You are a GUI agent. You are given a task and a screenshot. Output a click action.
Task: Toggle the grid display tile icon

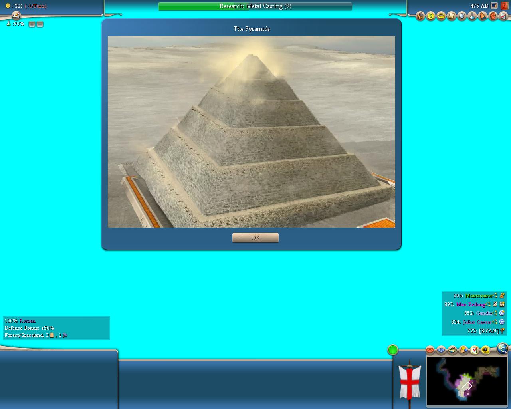441,350
